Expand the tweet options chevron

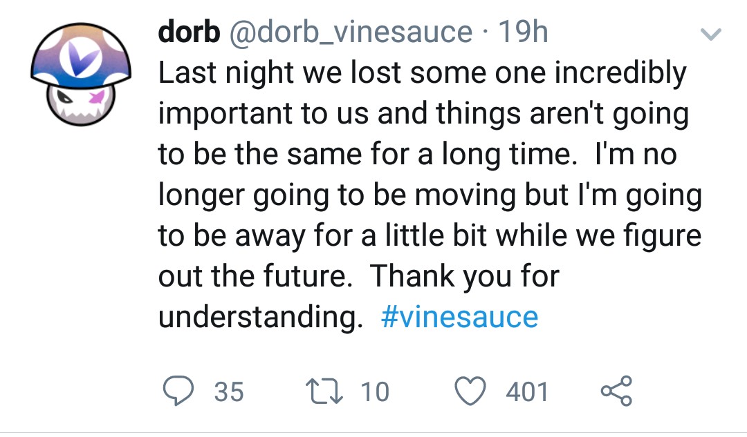711,35
